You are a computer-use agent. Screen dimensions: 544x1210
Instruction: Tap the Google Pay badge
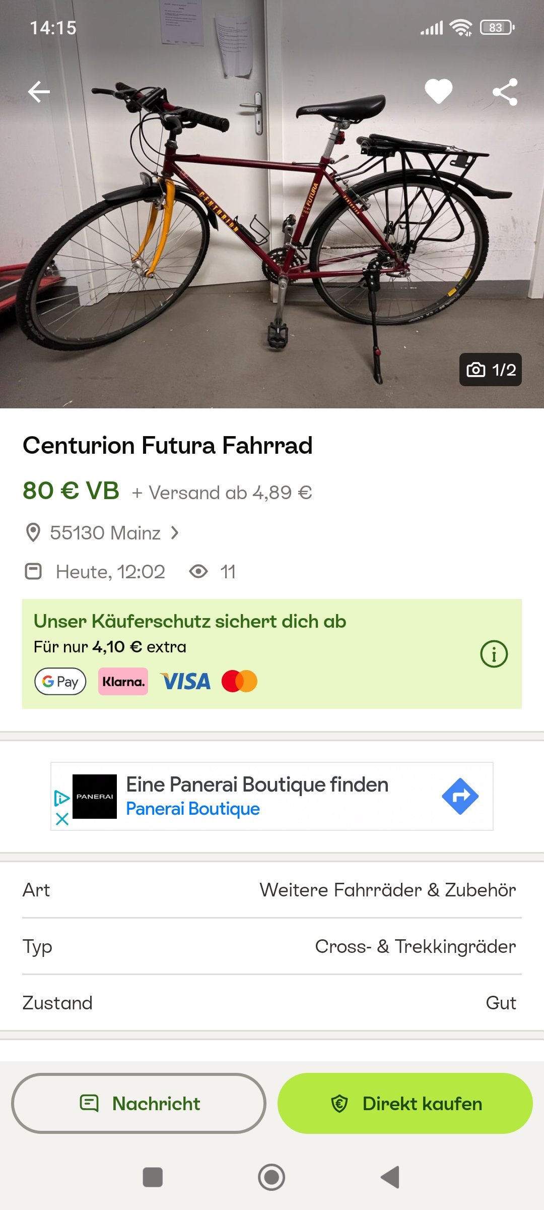point(60,682)
